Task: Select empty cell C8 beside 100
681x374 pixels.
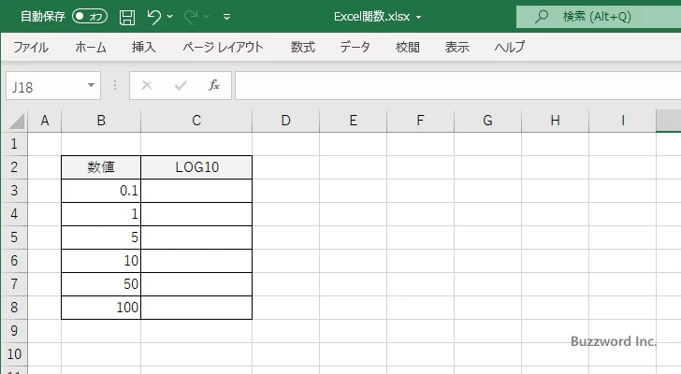Action: coord(196,308)
